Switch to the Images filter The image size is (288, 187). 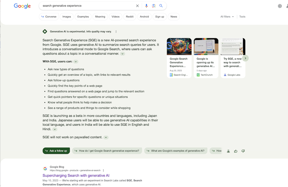click(67, 17)
